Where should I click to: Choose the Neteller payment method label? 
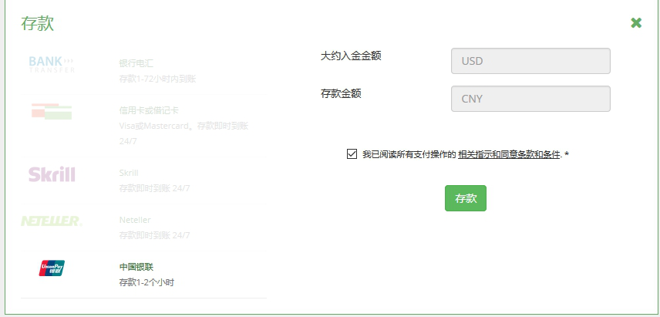[135, 220]
